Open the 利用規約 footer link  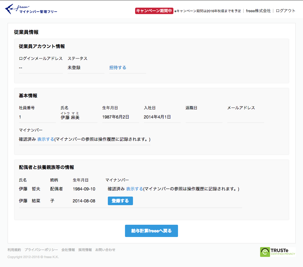(14, 250)
